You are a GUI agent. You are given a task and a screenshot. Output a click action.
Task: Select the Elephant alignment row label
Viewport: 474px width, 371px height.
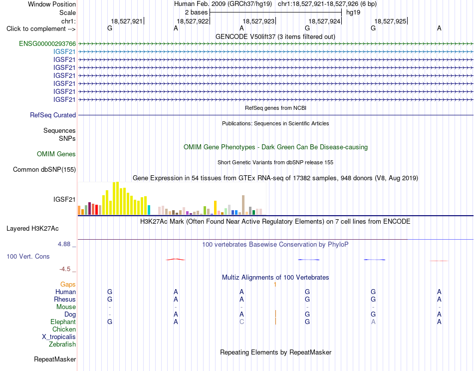click(63, 322)
